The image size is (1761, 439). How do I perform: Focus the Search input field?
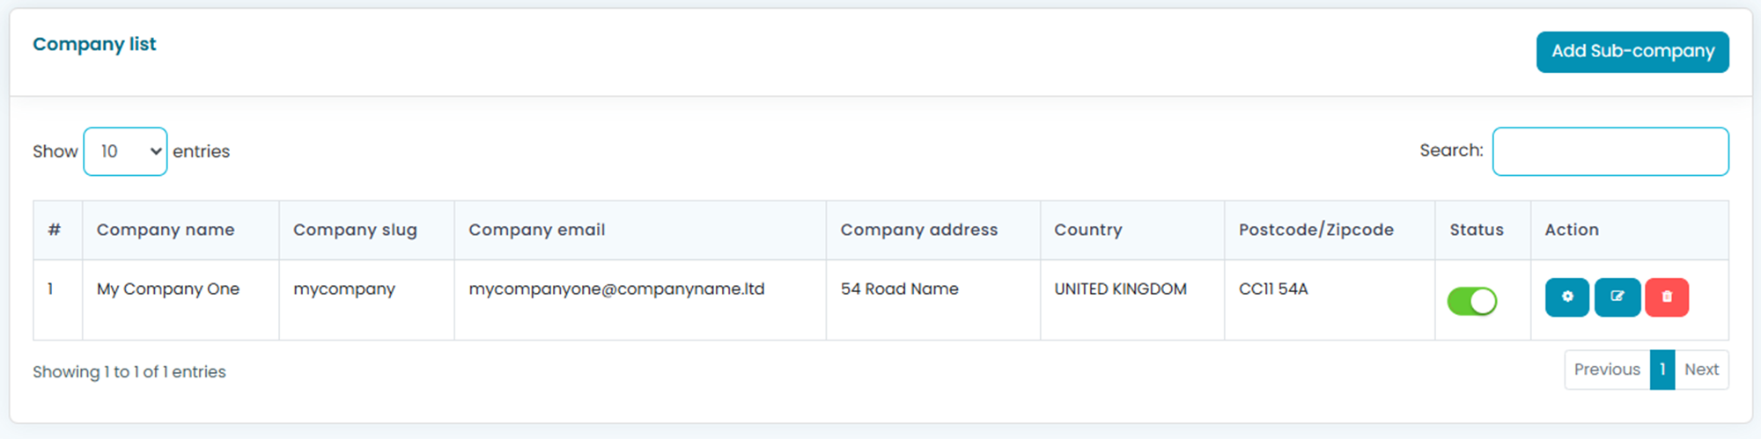click(x=1610, y=151)
